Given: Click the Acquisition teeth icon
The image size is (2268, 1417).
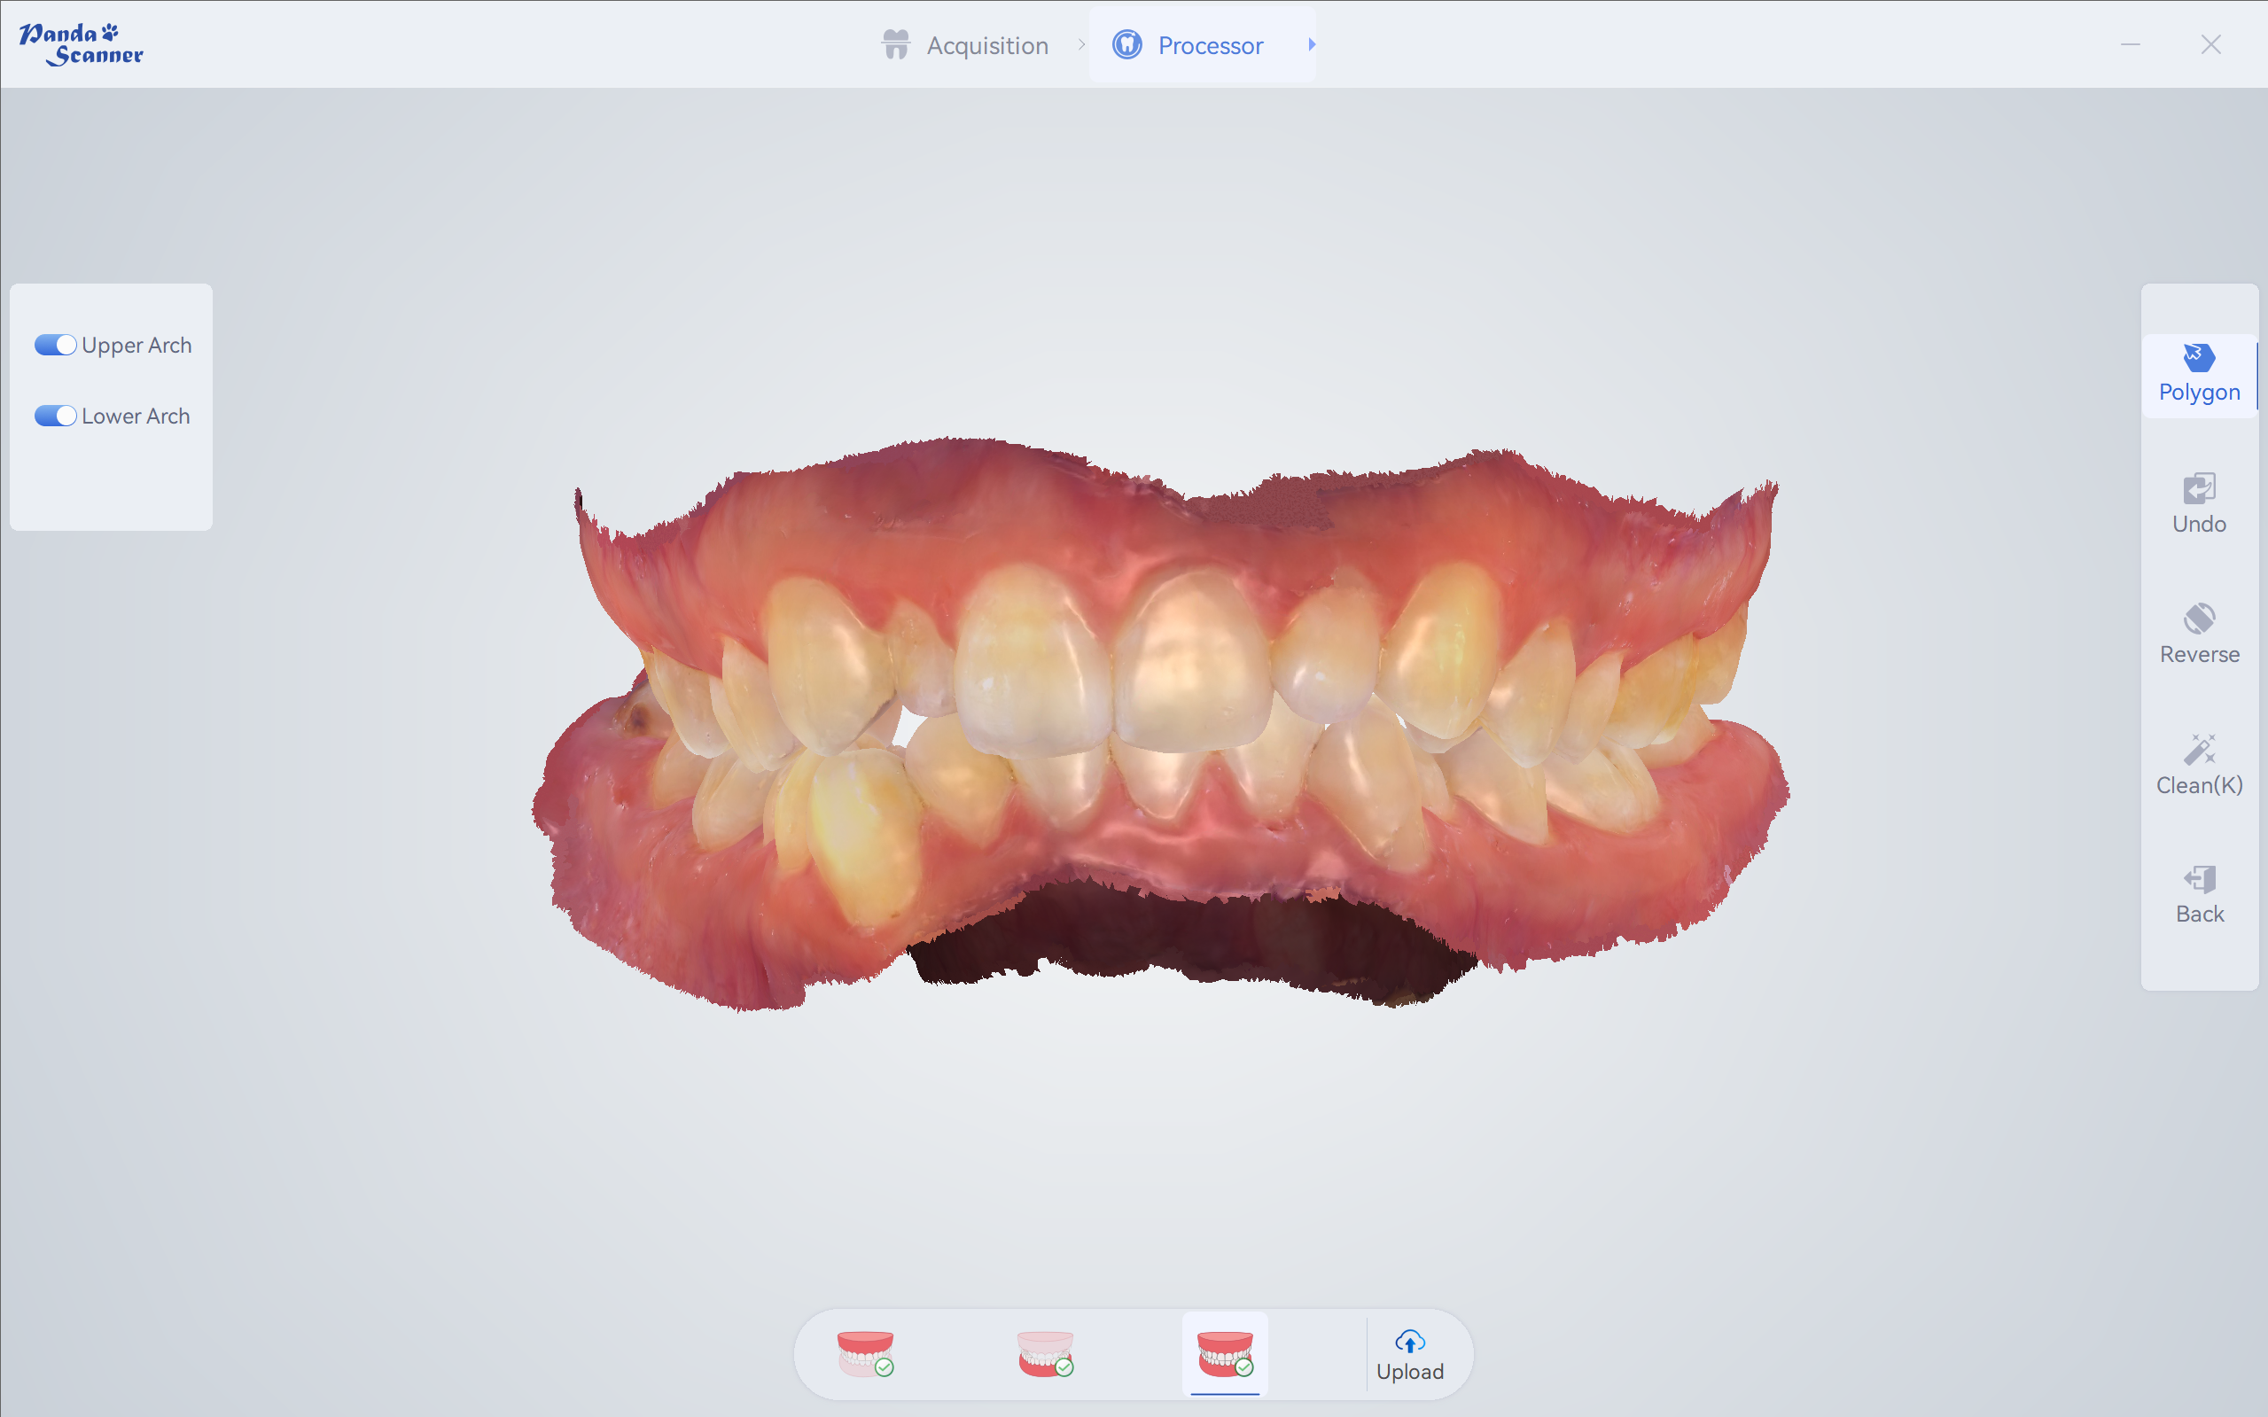Looking at the screenshot, I should point(896,44).
